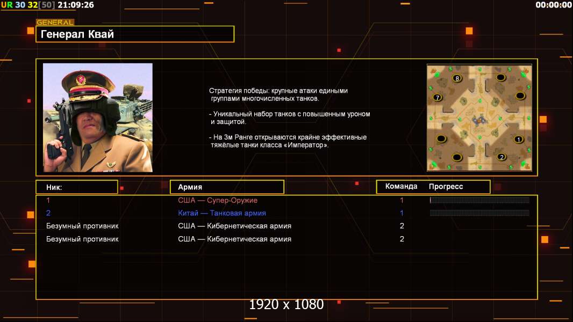The height and width of the screenshot is (322, 573).
Task: Click the loading progress bar of the 'США — Супер-Оружие' player
Action: (479, 200)
